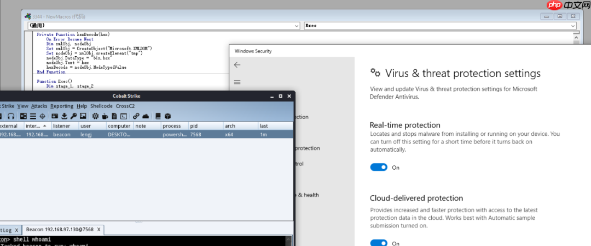591x246 pixels.
Task: Sort sessions by arch column
Action: point(240,126)
